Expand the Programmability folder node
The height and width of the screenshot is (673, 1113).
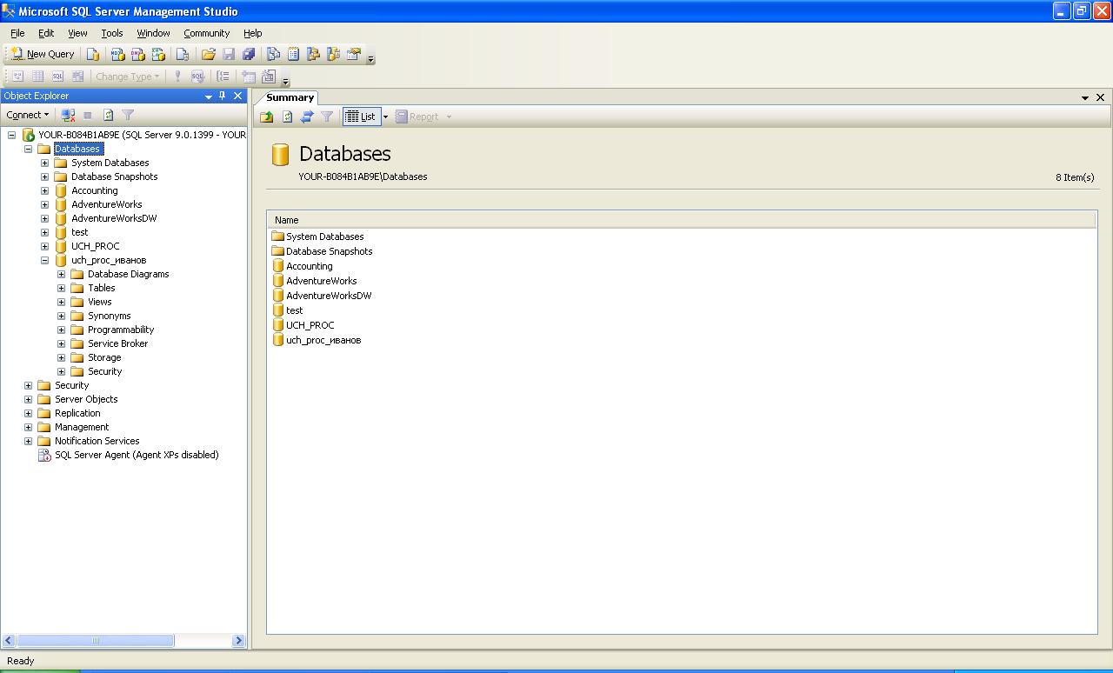click(62, 330)
